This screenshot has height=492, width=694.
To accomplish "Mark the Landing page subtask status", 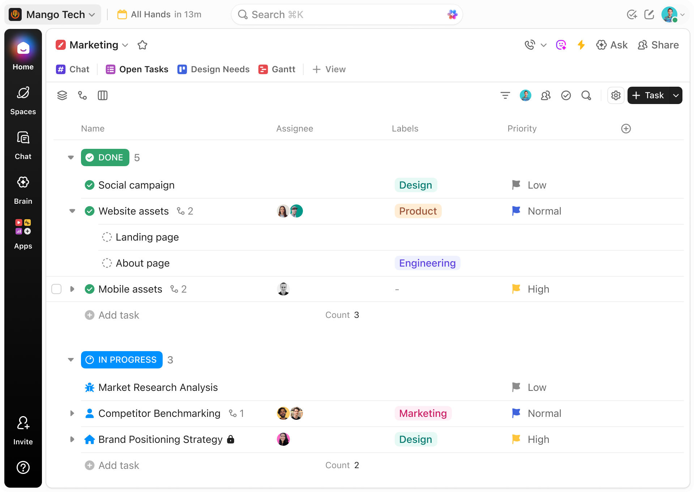I will tap(107, 237).
